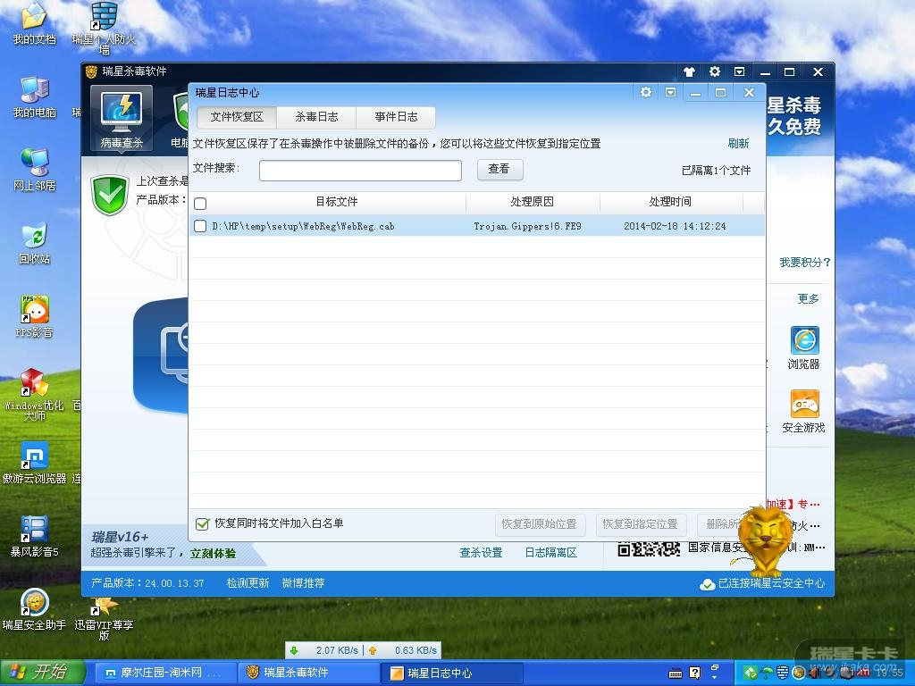This screenshot has height=686, width=915.
Task: Sort by the 处理原因 column header
Action: [533, 202]
